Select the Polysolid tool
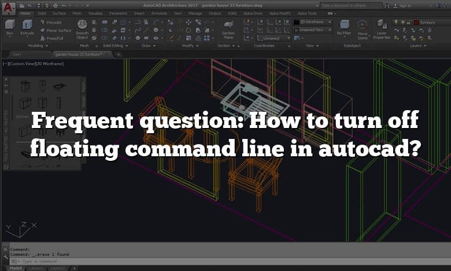Screen dimensions: 451x271 pyautogui.click(x=51, y=22)
